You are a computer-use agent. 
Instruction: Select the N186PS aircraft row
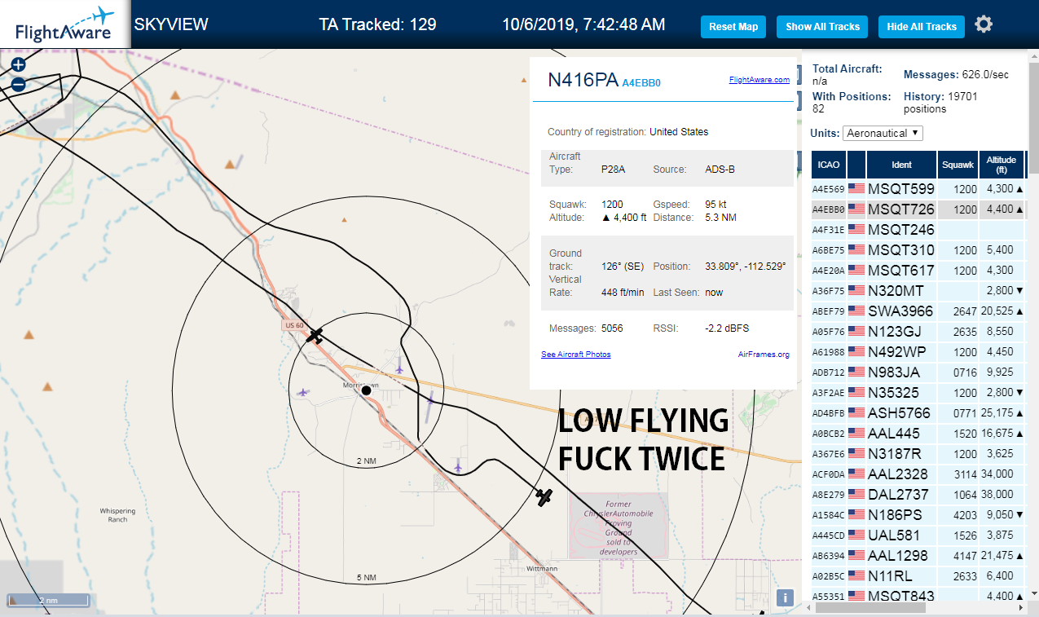pyautogui.click(x=918, y=514)
